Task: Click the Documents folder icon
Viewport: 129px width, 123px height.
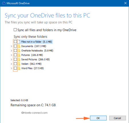Action: click(x=19, y=46)
